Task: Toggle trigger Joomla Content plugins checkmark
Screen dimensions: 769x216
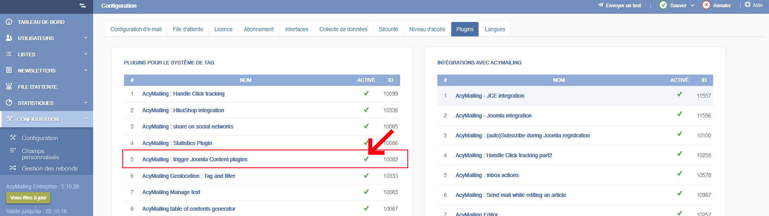Action: point(366,159)
